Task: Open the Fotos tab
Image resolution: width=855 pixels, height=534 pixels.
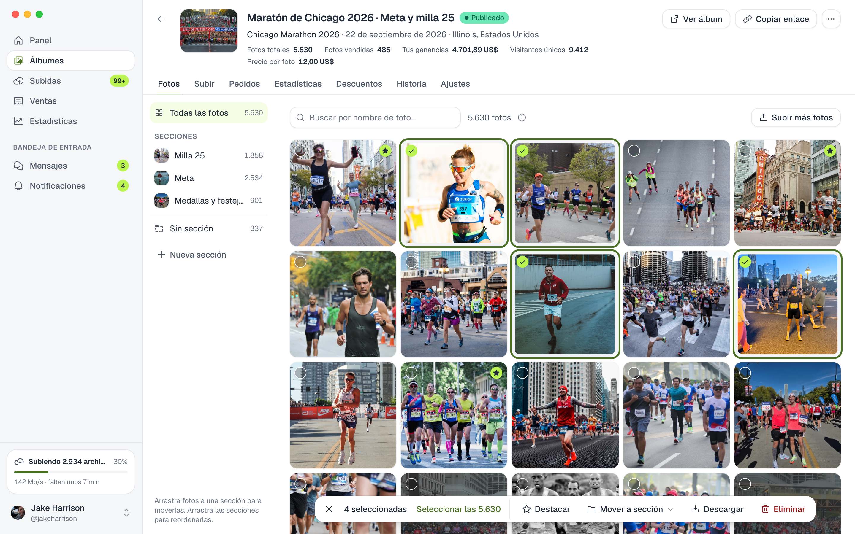Action: click(169, 84)
